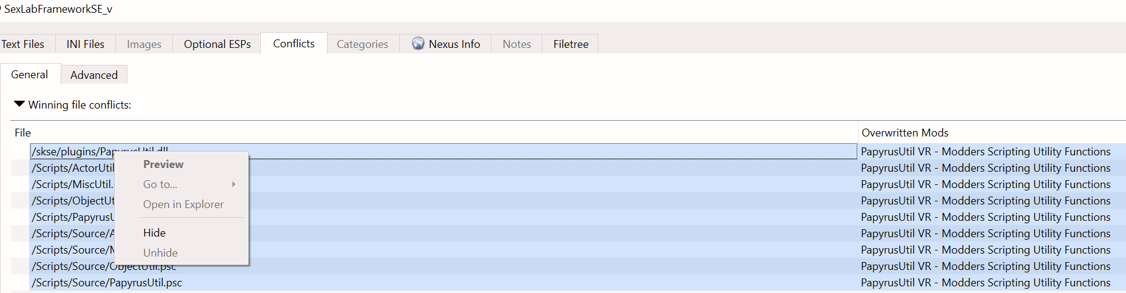Open the Images tab
This screenshot has width=1126, height=293.
click(x=144, y=44)
